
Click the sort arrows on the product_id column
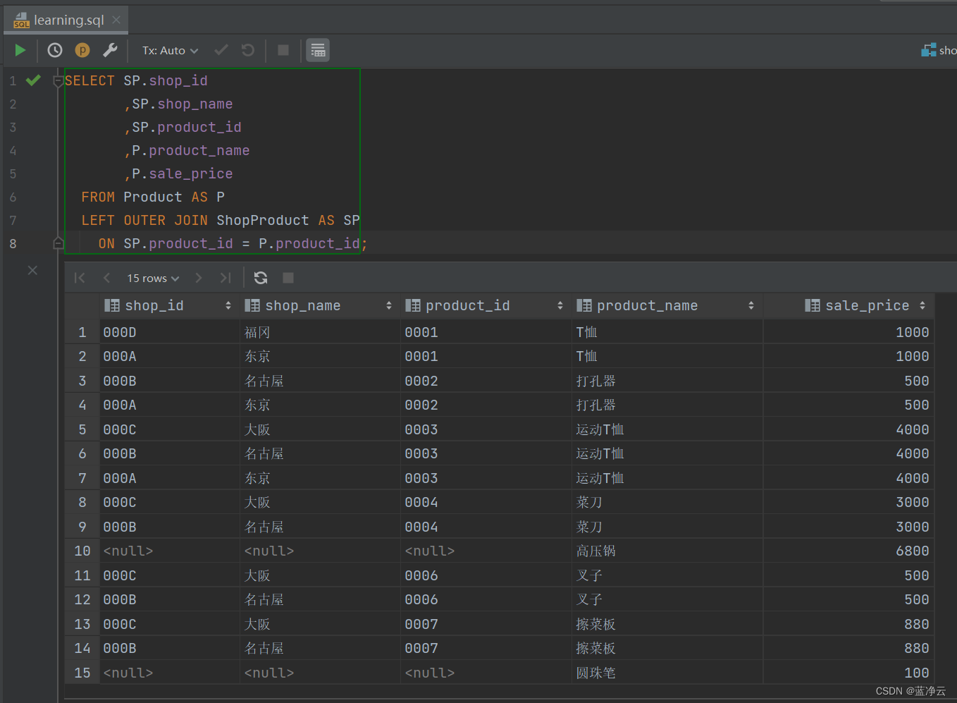click(x=560, y=305)
